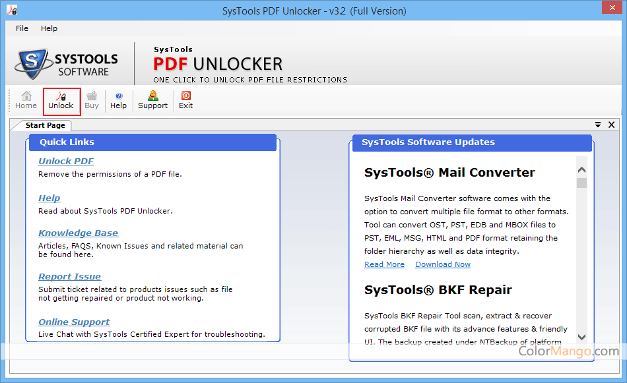Expand the tab list dropdown arrow
The image size is (627, 383).
coord(598,125)
